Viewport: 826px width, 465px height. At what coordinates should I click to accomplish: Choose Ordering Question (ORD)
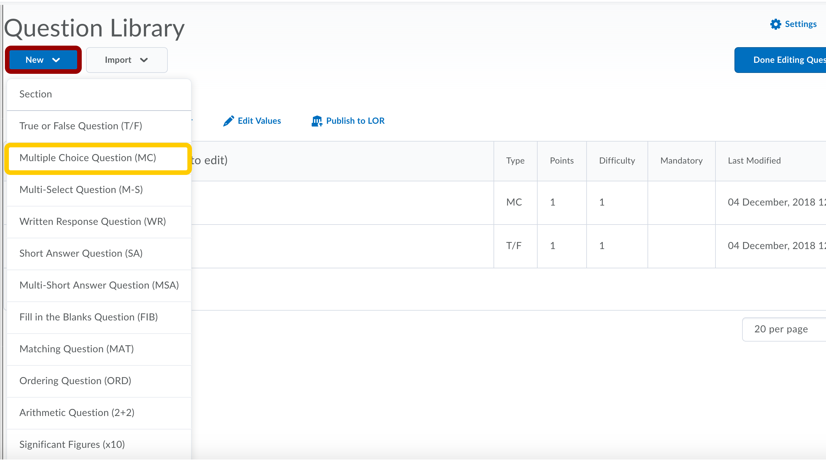click(x=75, y=380)
